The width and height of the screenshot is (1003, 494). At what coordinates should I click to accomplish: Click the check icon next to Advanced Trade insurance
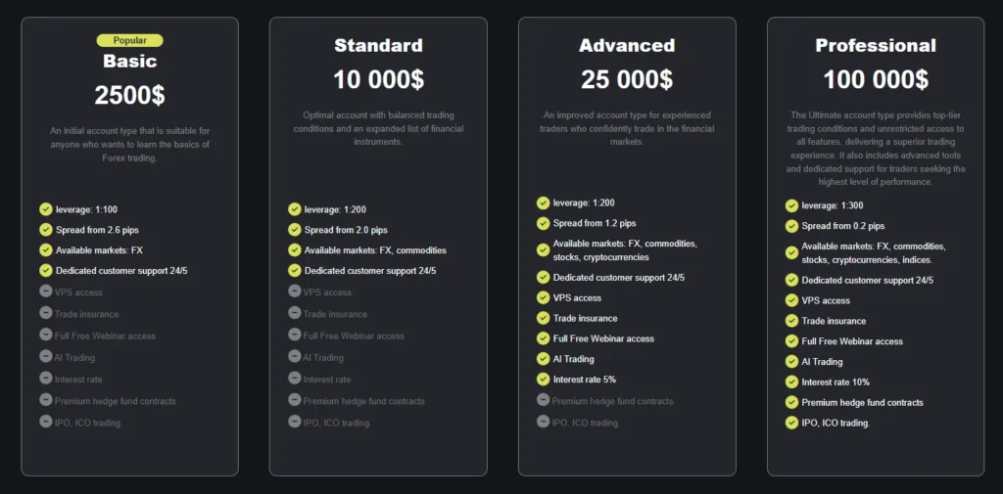(x=544, y=318)
